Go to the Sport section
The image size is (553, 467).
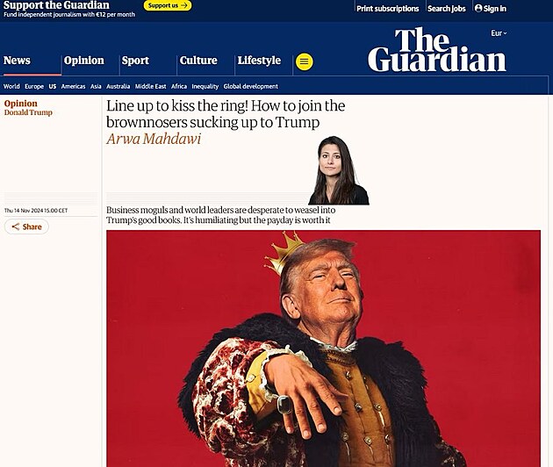(x=135, y=61)
